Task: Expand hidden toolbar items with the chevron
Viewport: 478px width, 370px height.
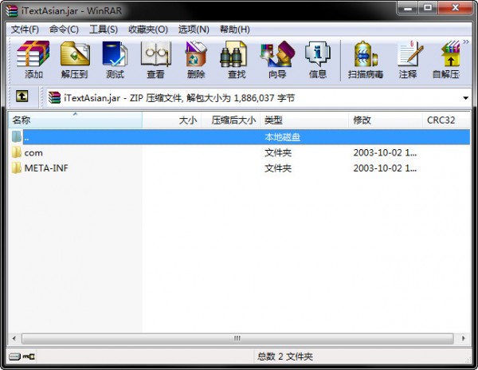Action: click(466, 41)
